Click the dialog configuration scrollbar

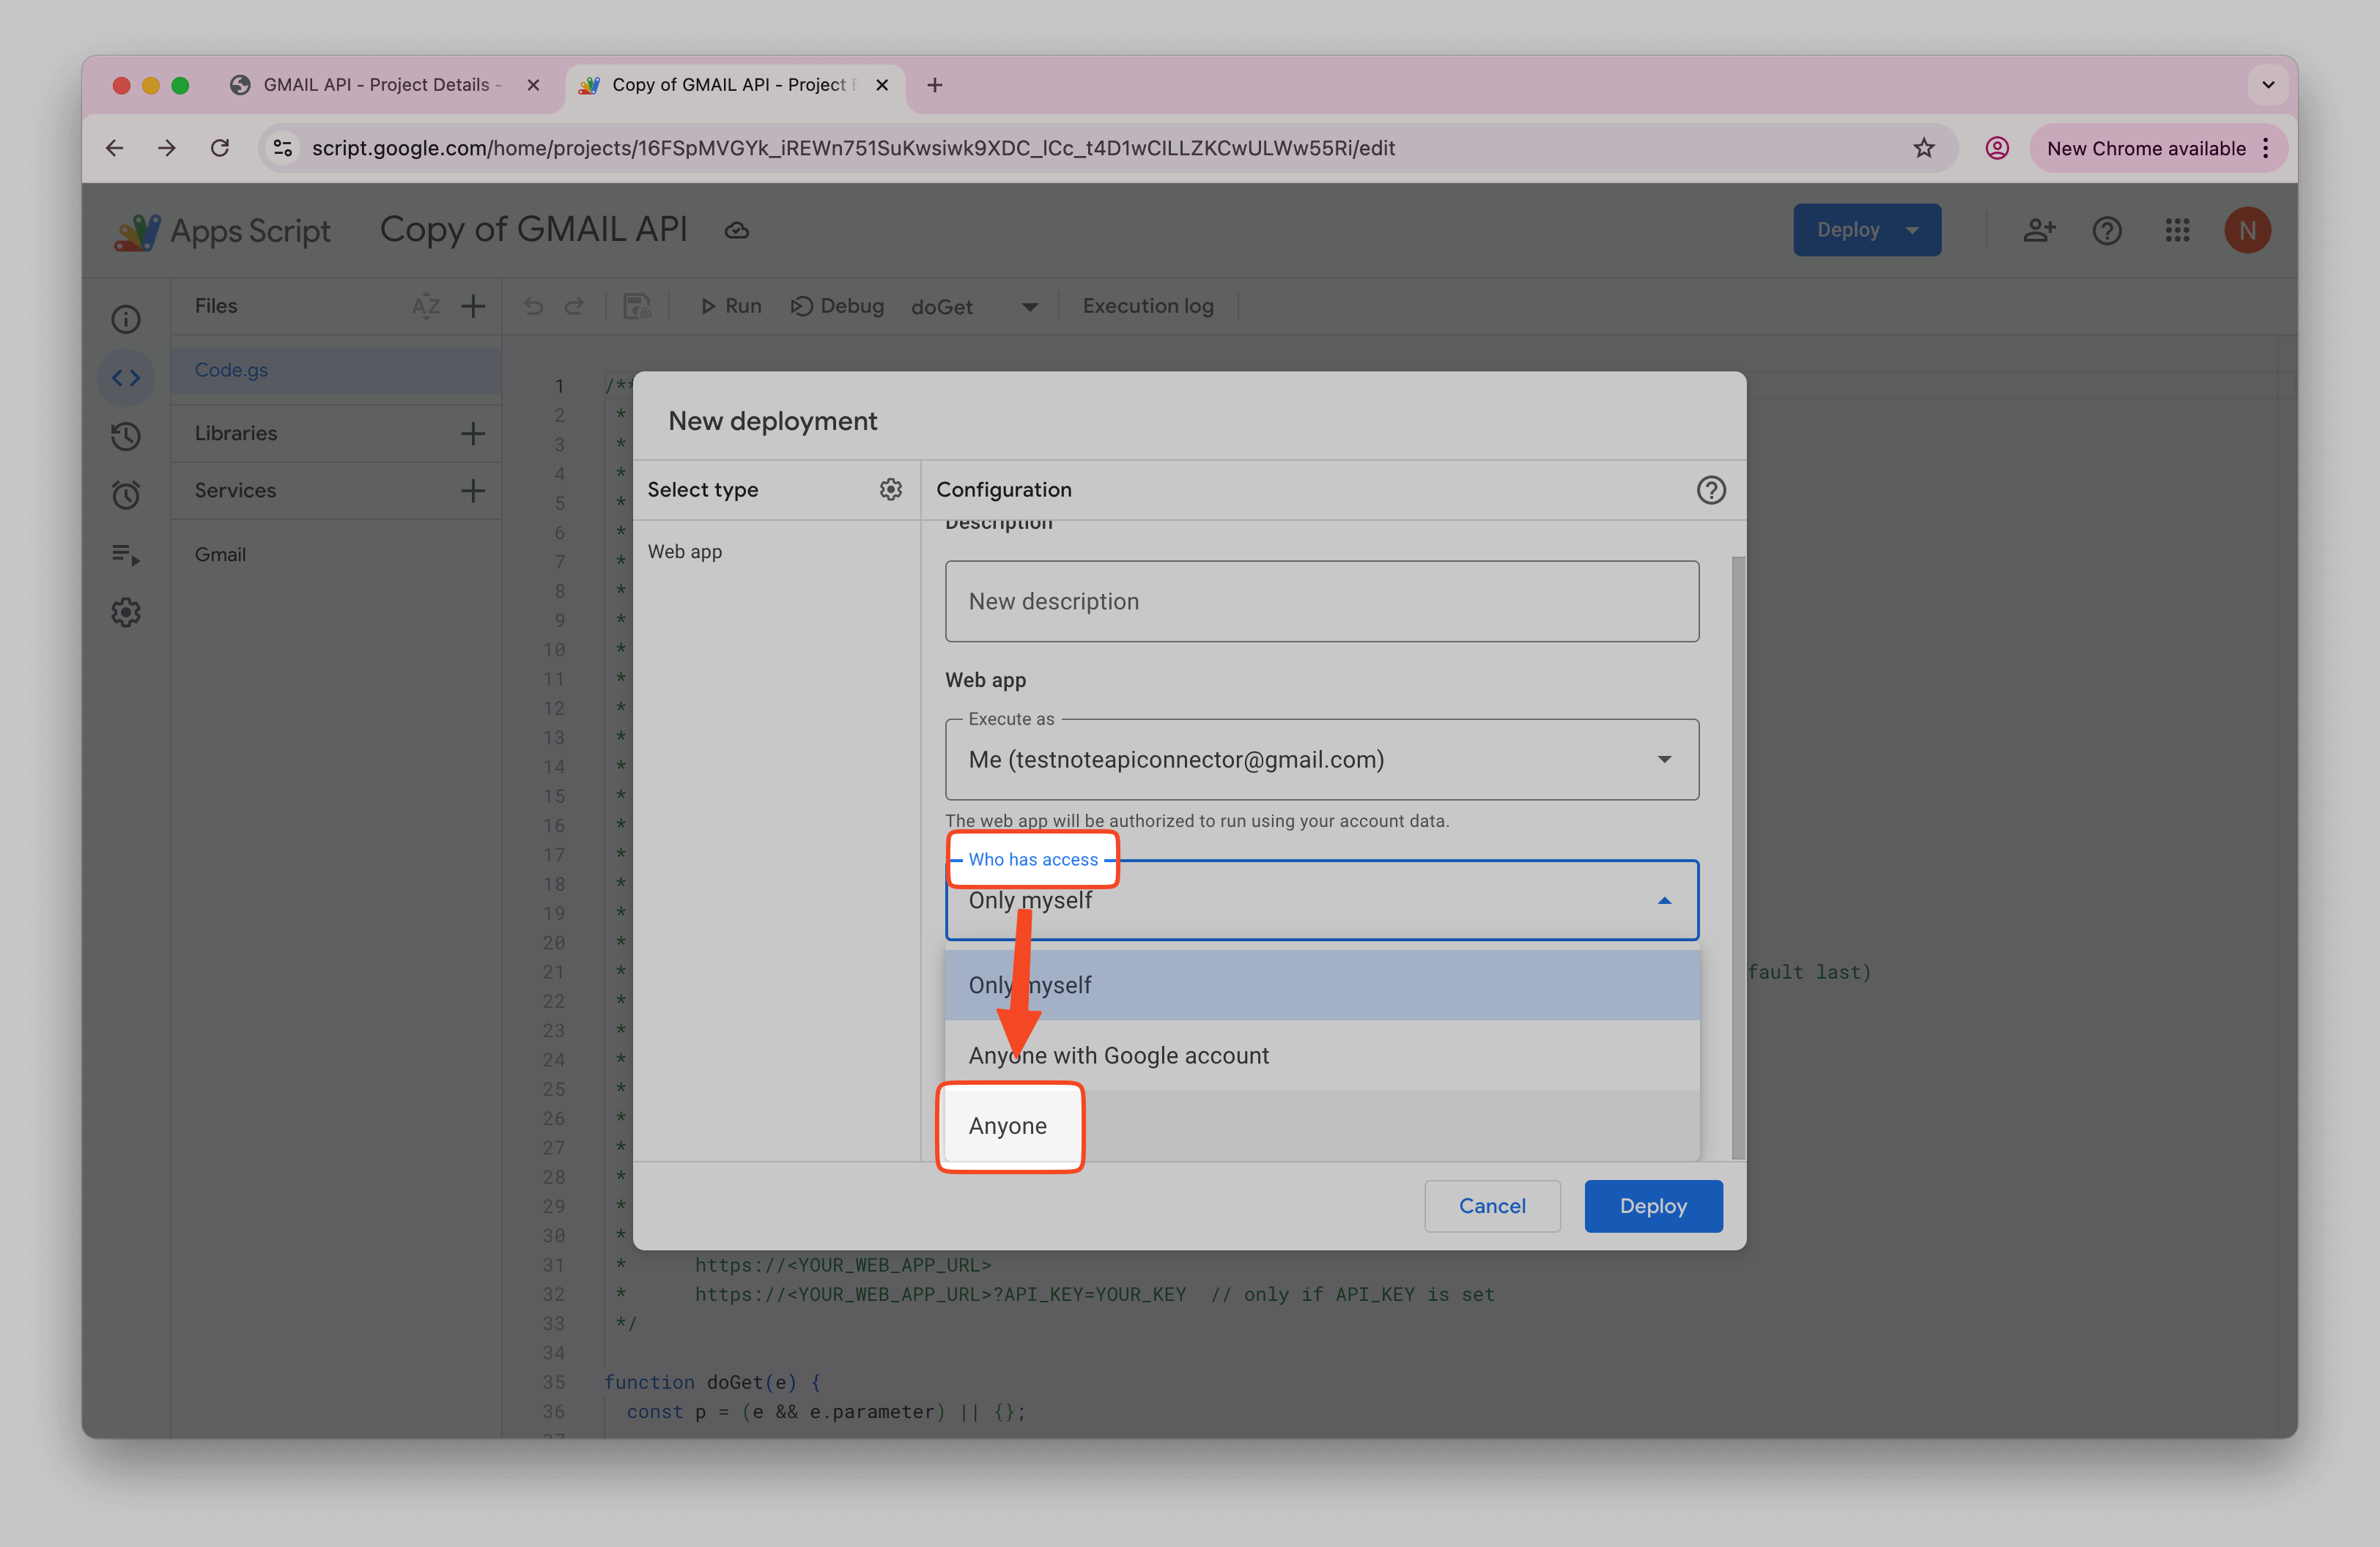tap(1738, 858)
